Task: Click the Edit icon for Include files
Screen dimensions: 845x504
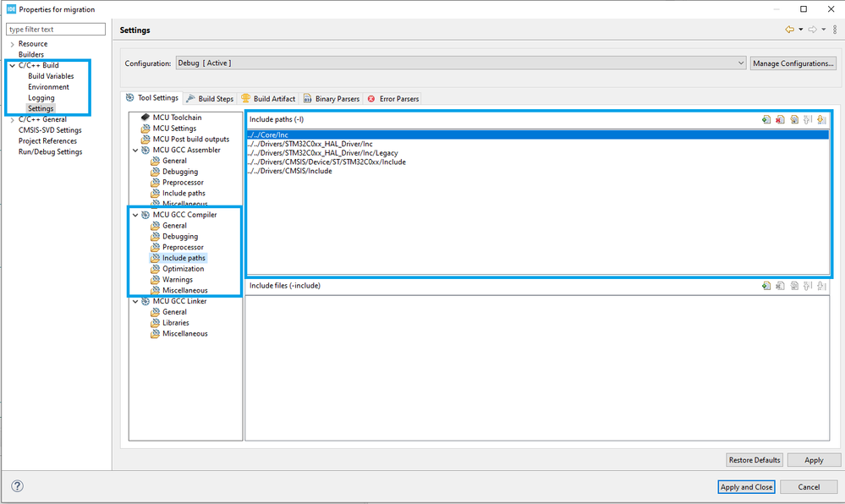Action: (x=793, y=286)
